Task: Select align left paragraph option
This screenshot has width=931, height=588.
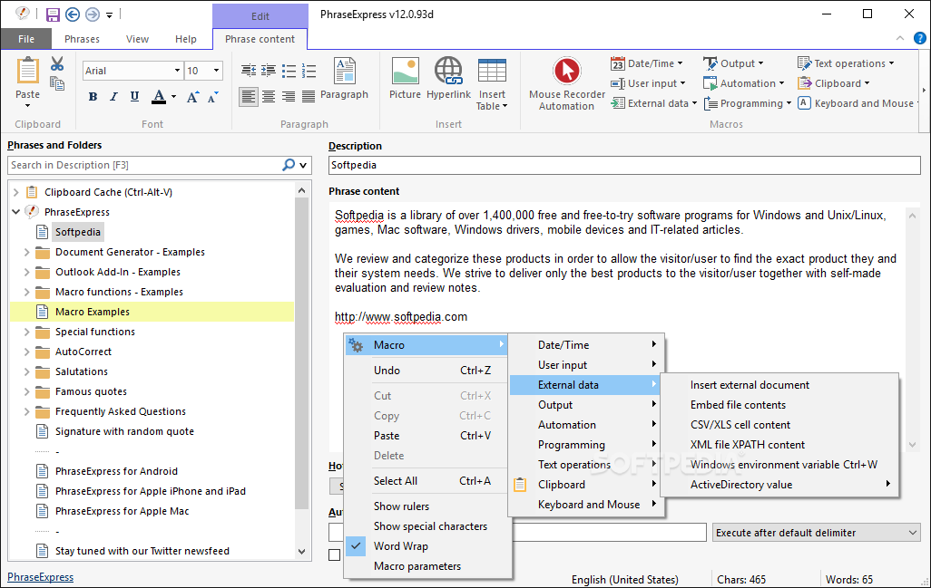Action: click(x=249, y=97)
